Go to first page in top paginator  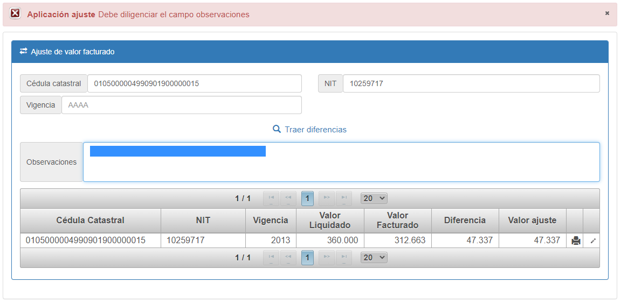[x=271, y=199]
